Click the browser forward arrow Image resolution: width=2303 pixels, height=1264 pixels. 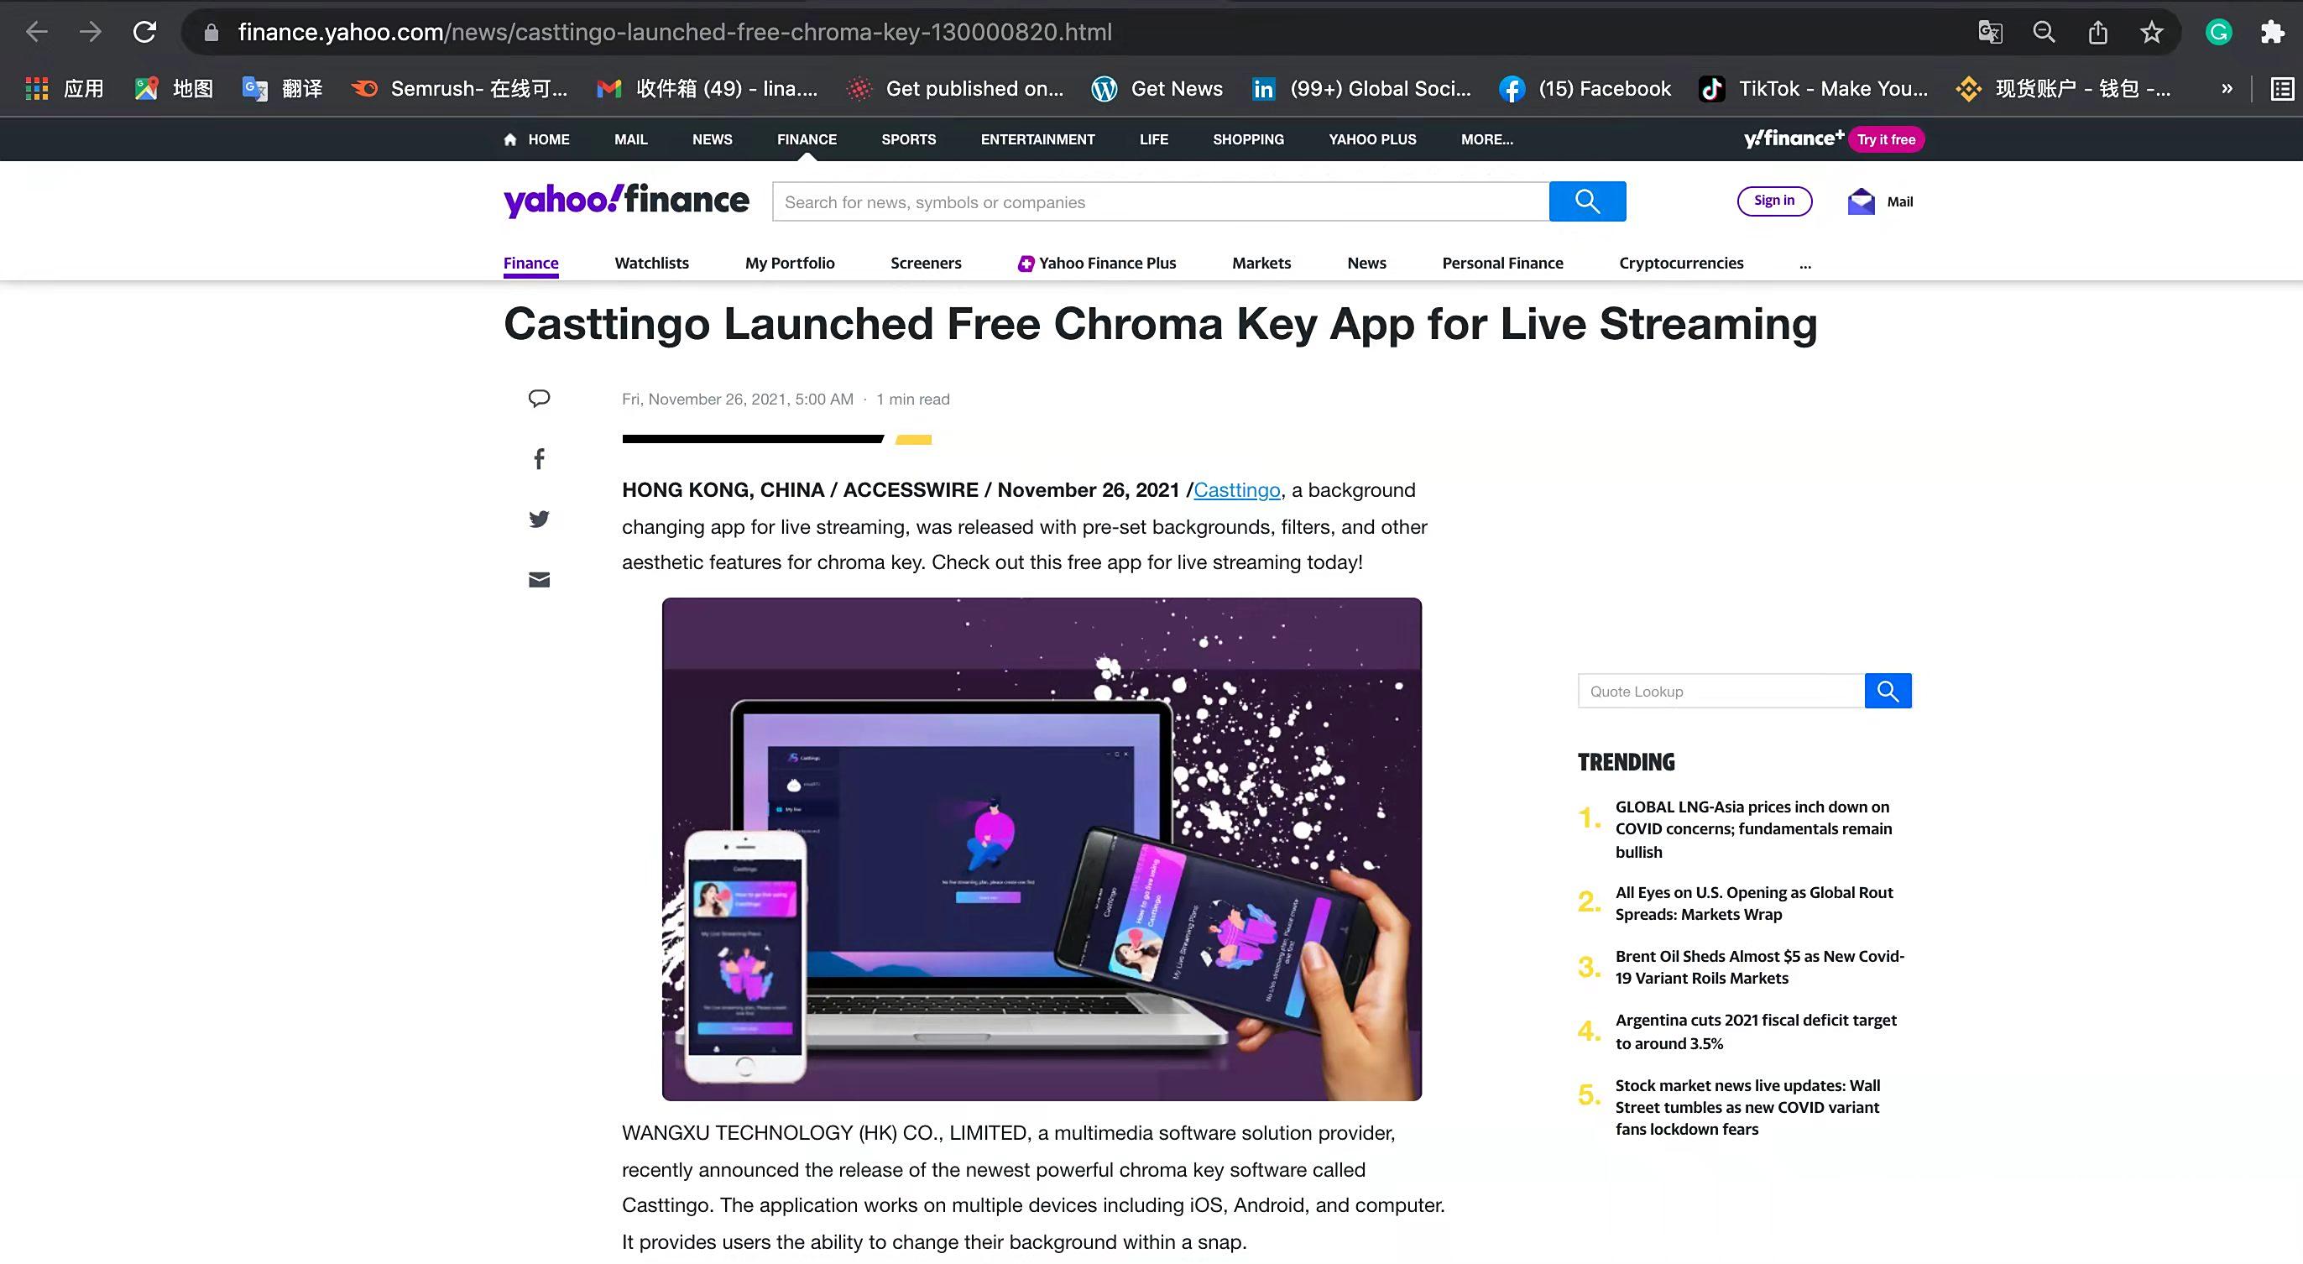click(91, 32)
